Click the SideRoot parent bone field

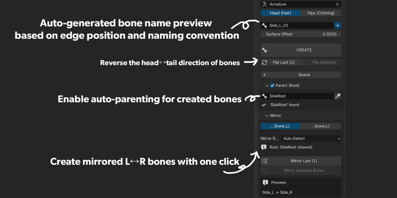297,96
